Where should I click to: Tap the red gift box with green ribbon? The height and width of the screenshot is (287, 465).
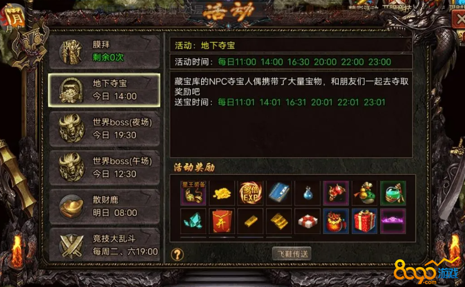pos(365,221)
